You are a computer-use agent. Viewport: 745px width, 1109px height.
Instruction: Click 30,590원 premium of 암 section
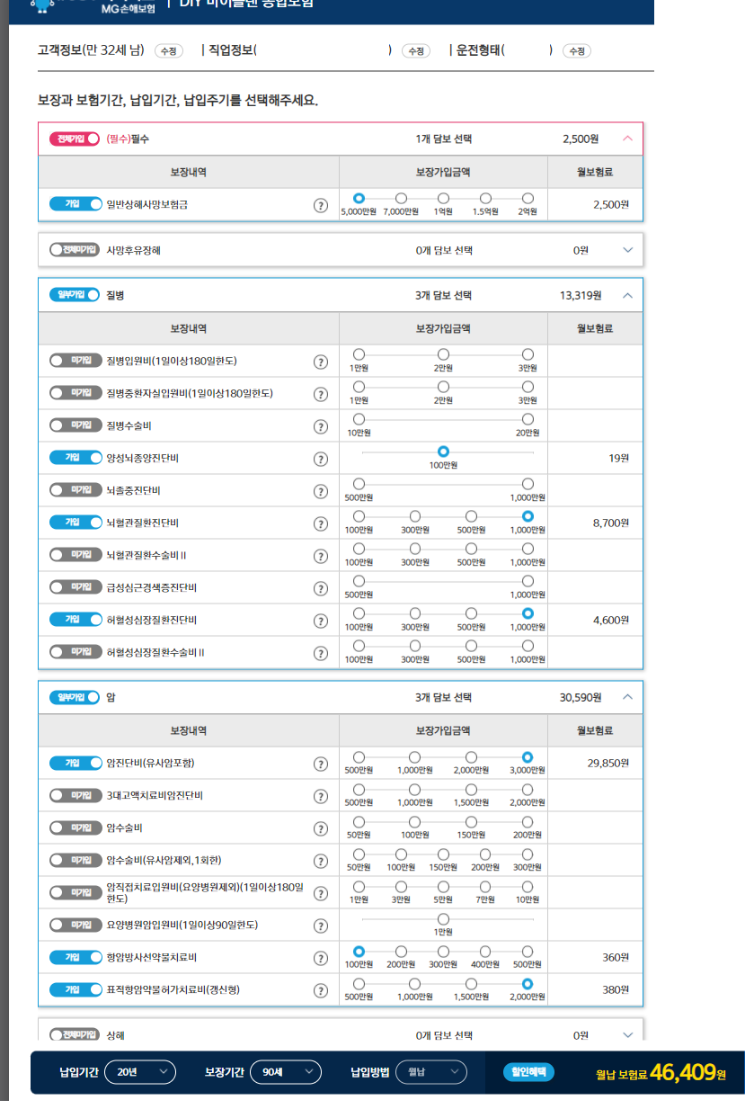[x=581, y=697]
